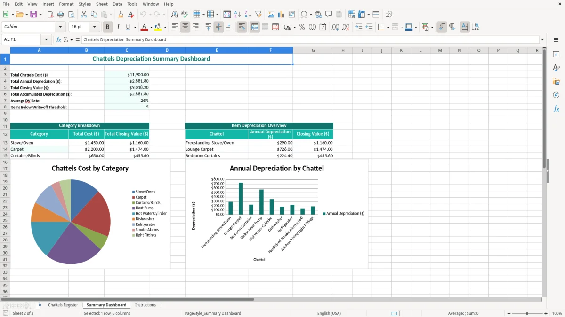The image size is (565, 317).
Task: Adjust the zoom slider
Action: point(527,313)
